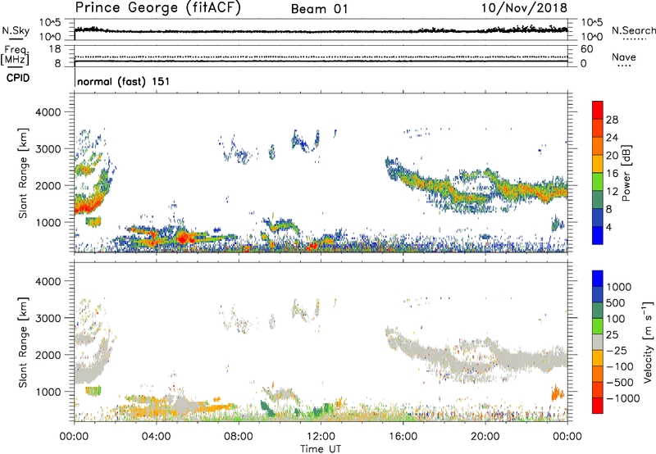The image size is (656, 454).
Task: Click the "12:00" time tick label
Action: click(x=321, y=437)
